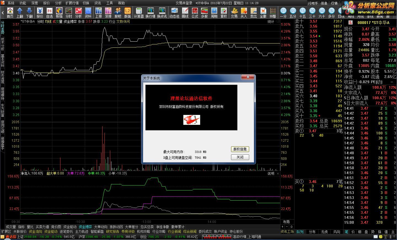
Task: Click 统计 link above the chart
Action: [271, 21]
